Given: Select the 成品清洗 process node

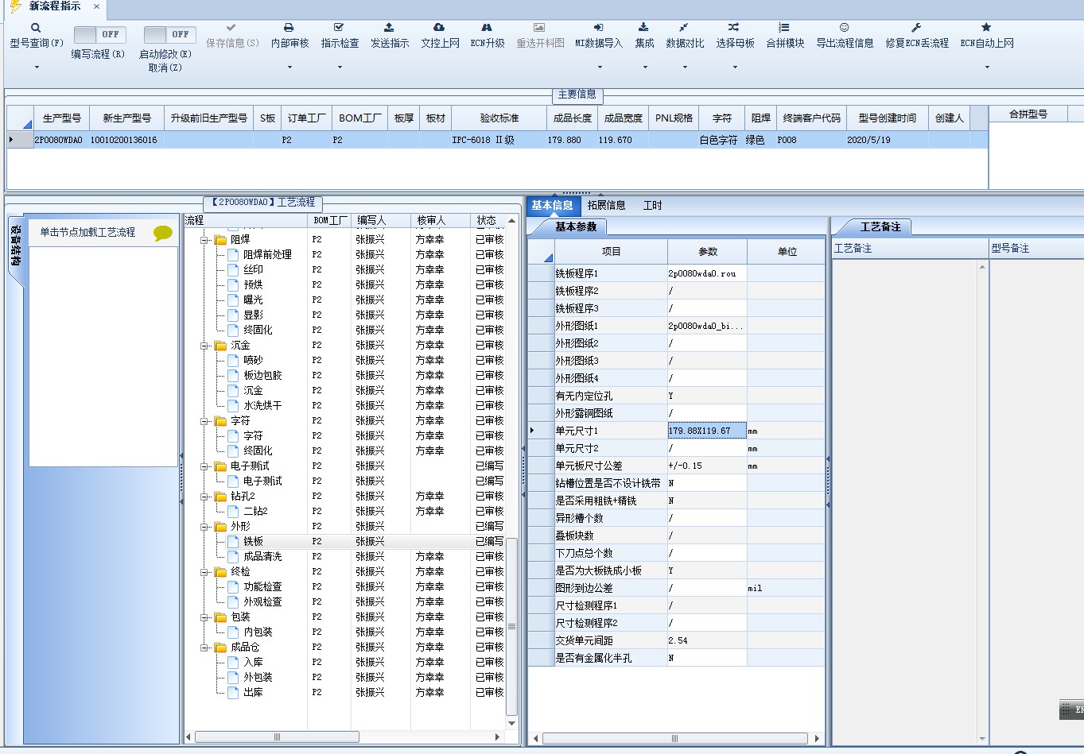Looking at the screenshot, I should pos(262,556).
